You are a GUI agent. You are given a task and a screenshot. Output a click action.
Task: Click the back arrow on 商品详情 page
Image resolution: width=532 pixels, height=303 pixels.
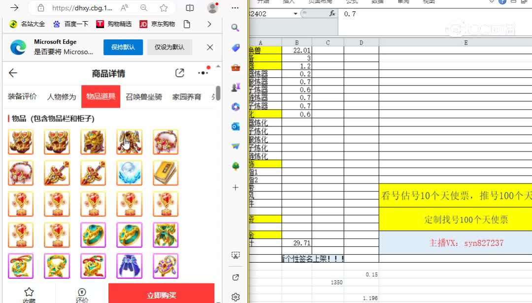[12, 72]
